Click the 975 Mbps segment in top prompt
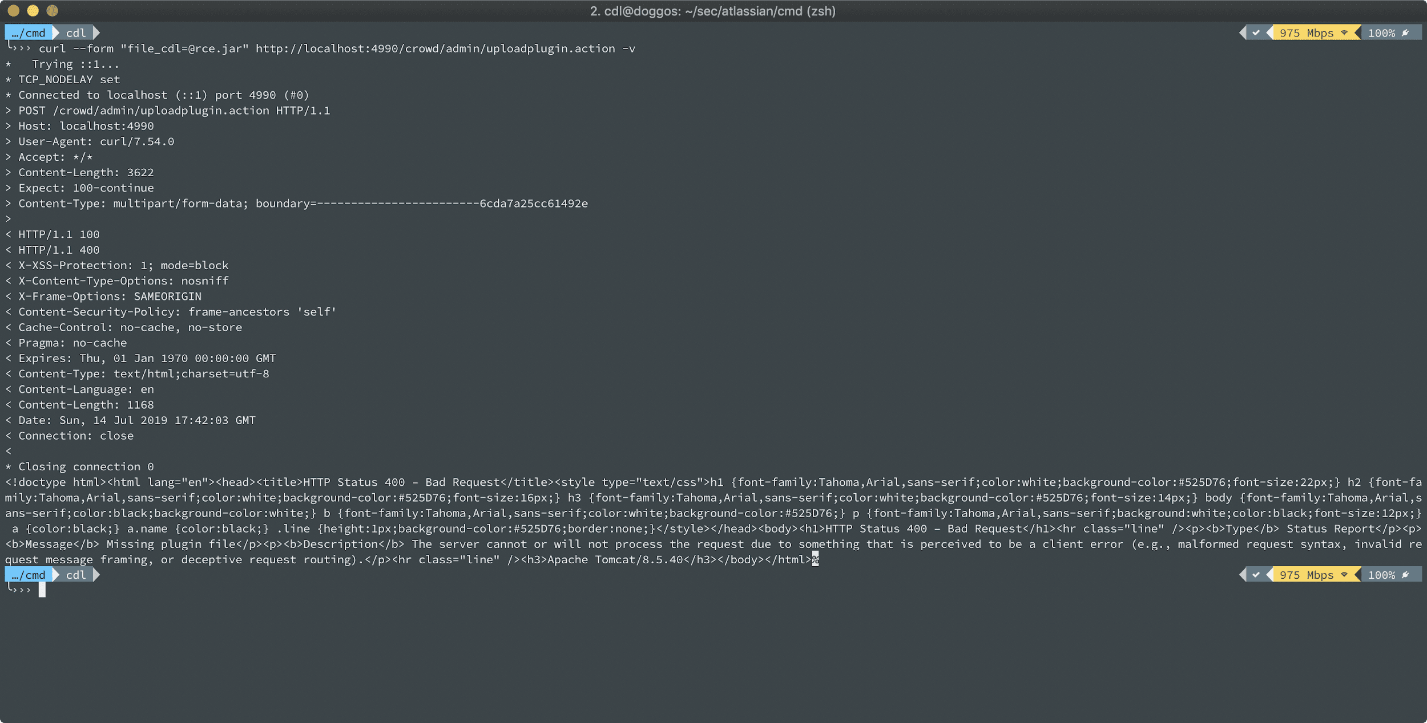This screenshot has height=723, width=1427. pos(1306,33)
